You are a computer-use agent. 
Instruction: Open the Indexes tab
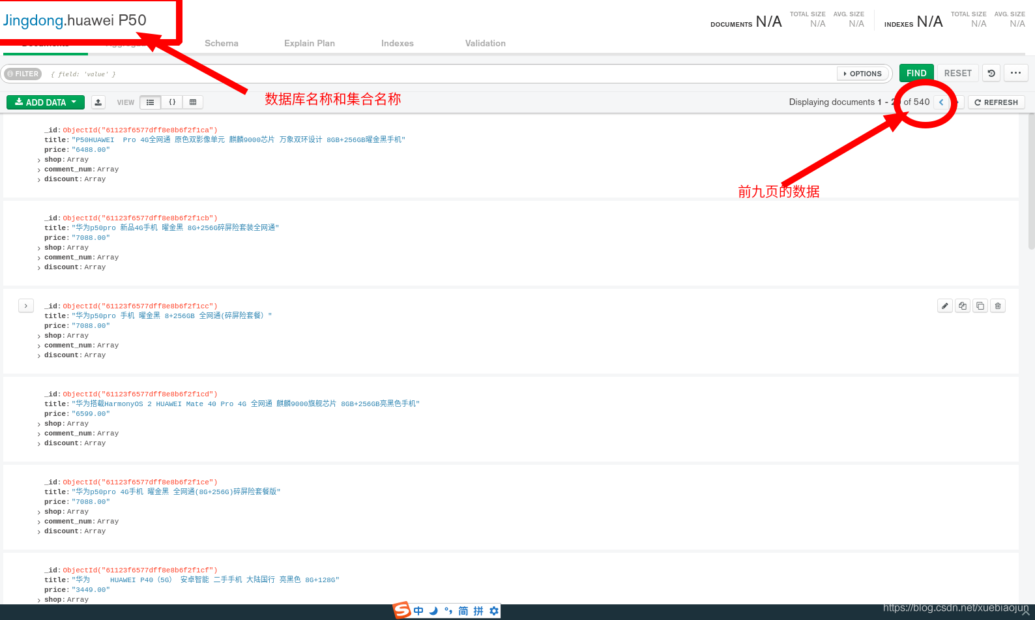tap(398, 43)
